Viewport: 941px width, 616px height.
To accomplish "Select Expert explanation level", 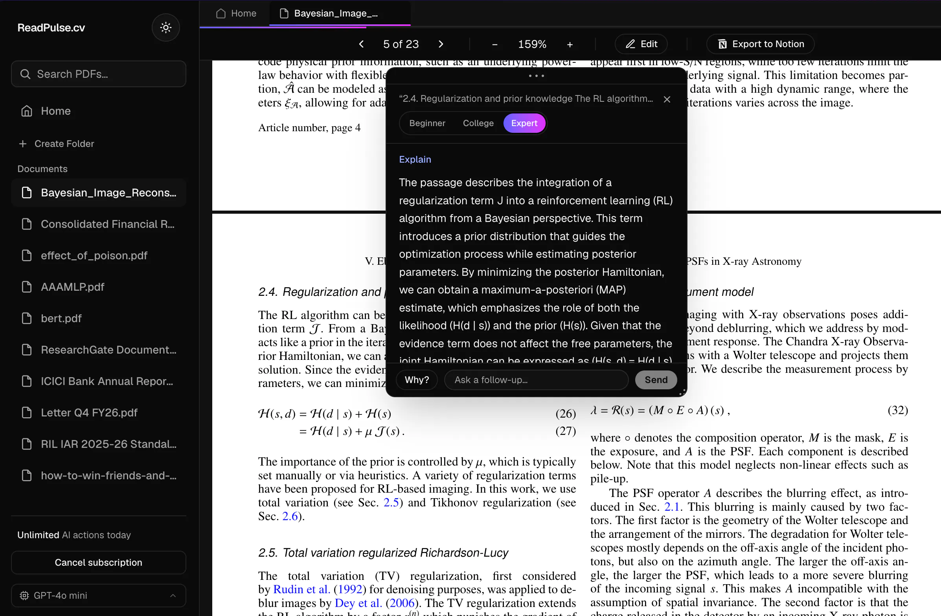I will (x=524, y=123).
